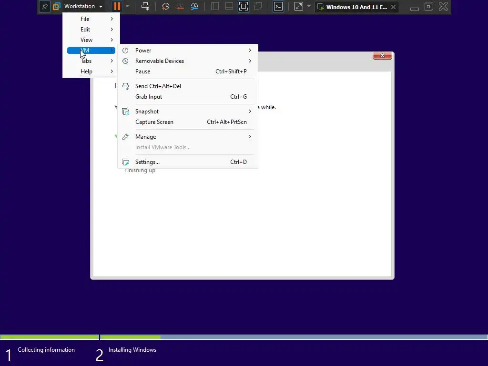
Task: Click the 'Collecting information' step label
Action: coord(46,350)
